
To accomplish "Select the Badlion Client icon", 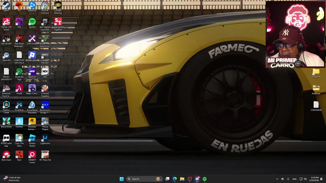I will point(6,108).
